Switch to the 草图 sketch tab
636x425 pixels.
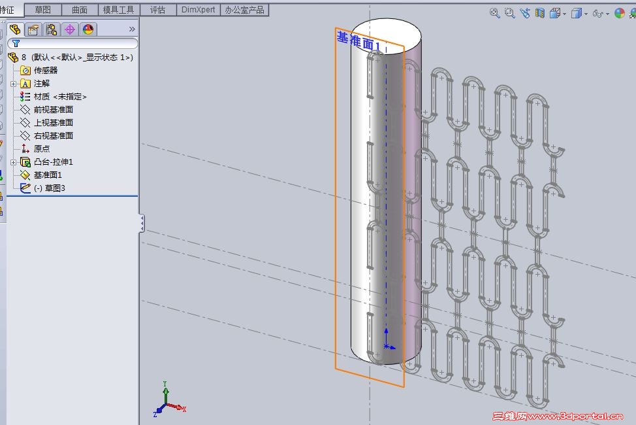coord(43,10)
